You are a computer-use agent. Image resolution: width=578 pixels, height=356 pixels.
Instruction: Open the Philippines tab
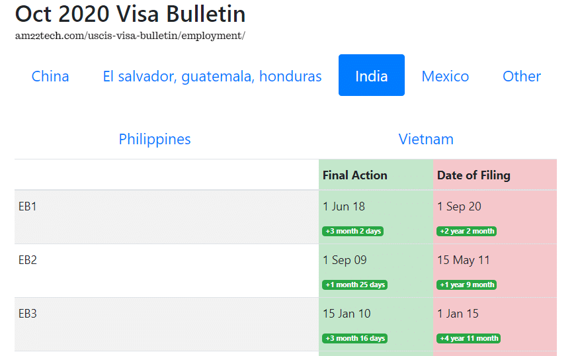[x=155, y=139]
